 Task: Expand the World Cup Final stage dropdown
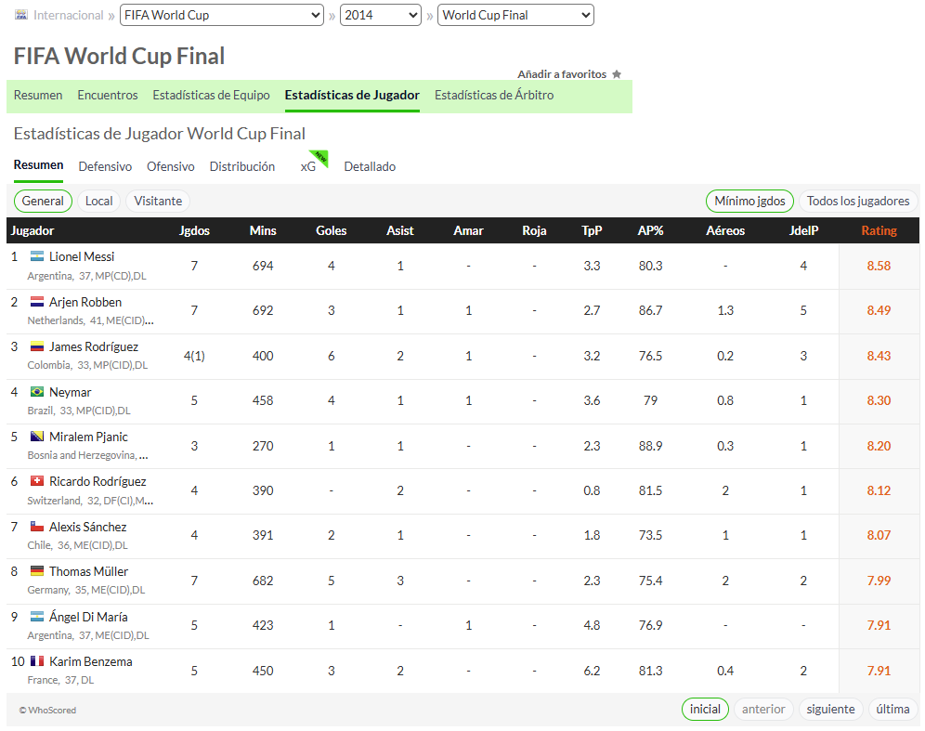[x=515, y=16]
